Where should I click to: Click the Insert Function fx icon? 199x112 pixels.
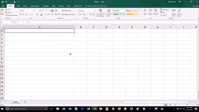click(28, 22)
